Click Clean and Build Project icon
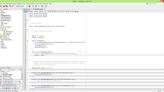 click(36, 6)
